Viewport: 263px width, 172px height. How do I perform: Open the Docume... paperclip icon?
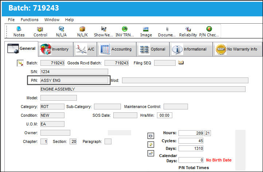tap(167, 29)
